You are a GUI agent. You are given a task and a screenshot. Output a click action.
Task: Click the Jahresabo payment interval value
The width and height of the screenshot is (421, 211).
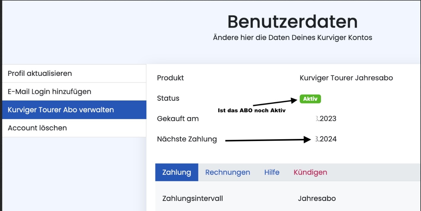click(x=317, y=198)
